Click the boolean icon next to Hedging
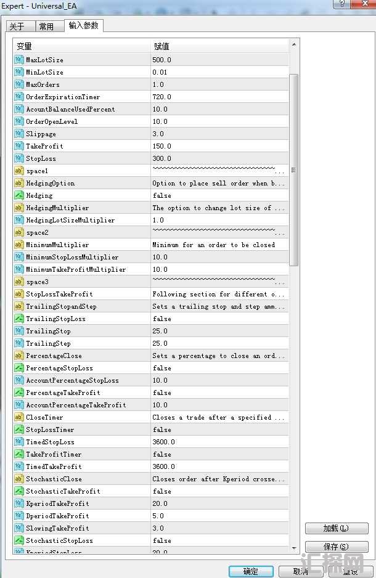 pos(18,195)
